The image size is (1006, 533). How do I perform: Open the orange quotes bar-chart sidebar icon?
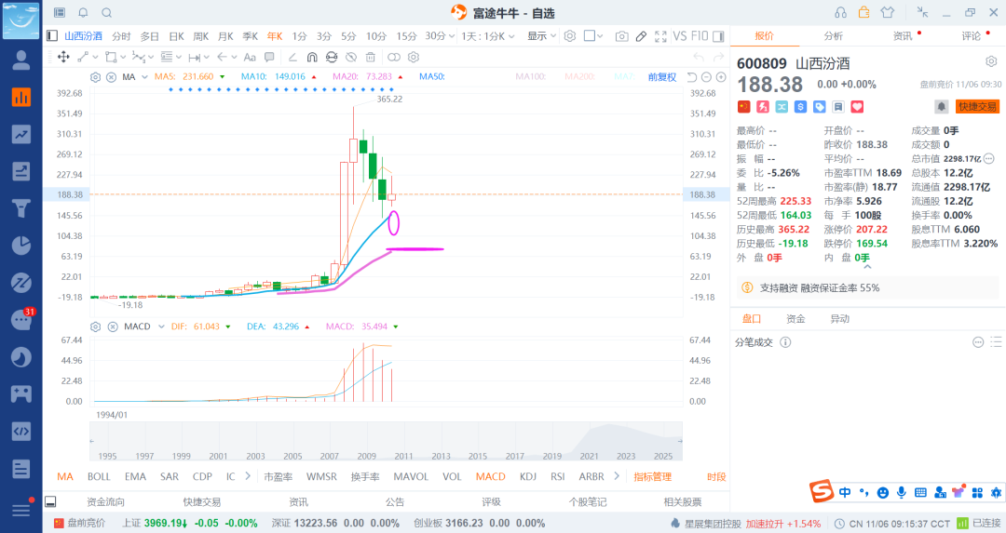pyautogui.click(x=21, y=97)
